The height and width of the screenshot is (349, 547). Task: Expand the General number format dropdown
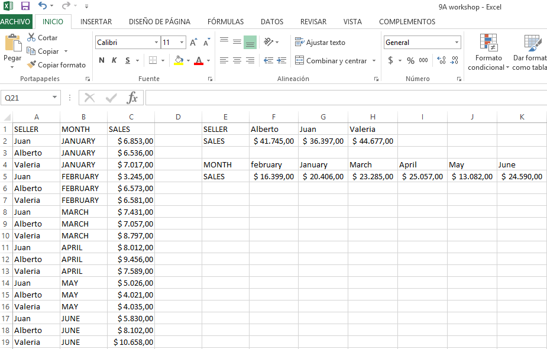point(457,43)
